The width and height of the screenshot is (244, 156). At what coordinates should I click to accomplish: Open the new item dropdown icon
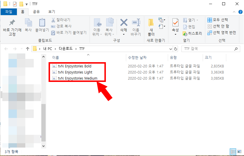point(162,20)
